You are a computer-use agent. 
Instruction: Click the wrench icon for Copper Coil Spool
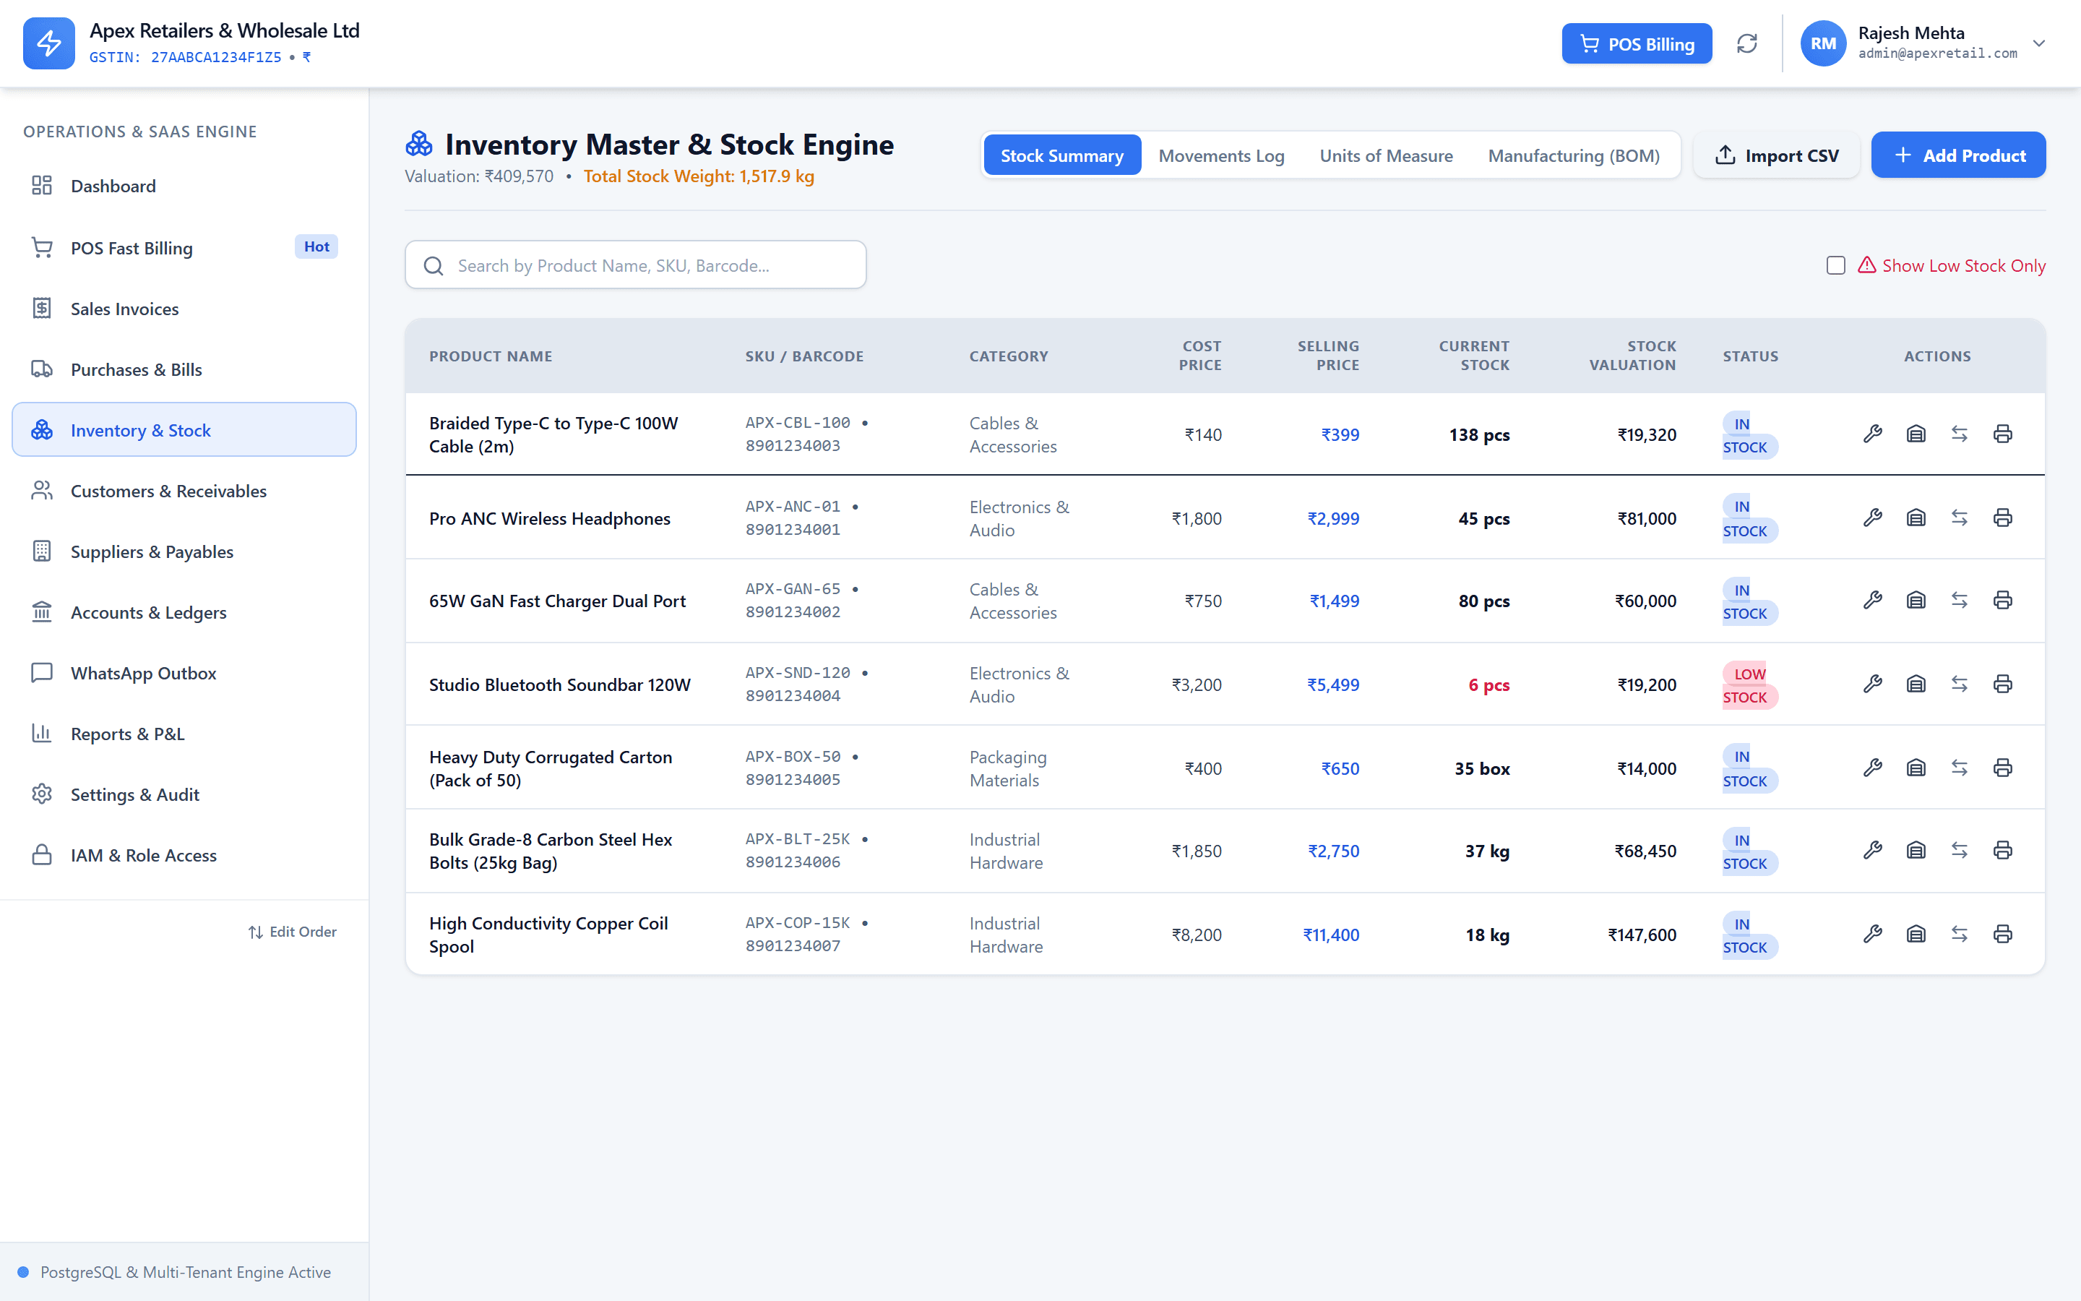pyautogui.click(x=1872, y=934)
